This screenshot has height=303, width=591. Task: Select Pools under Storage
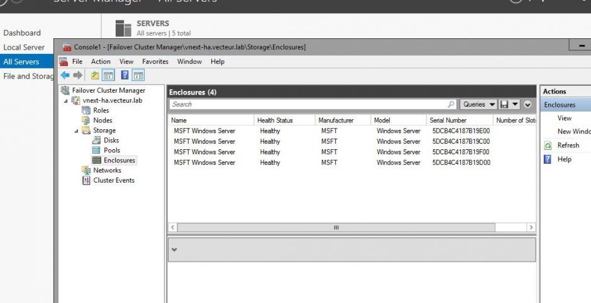click(111, 151)
